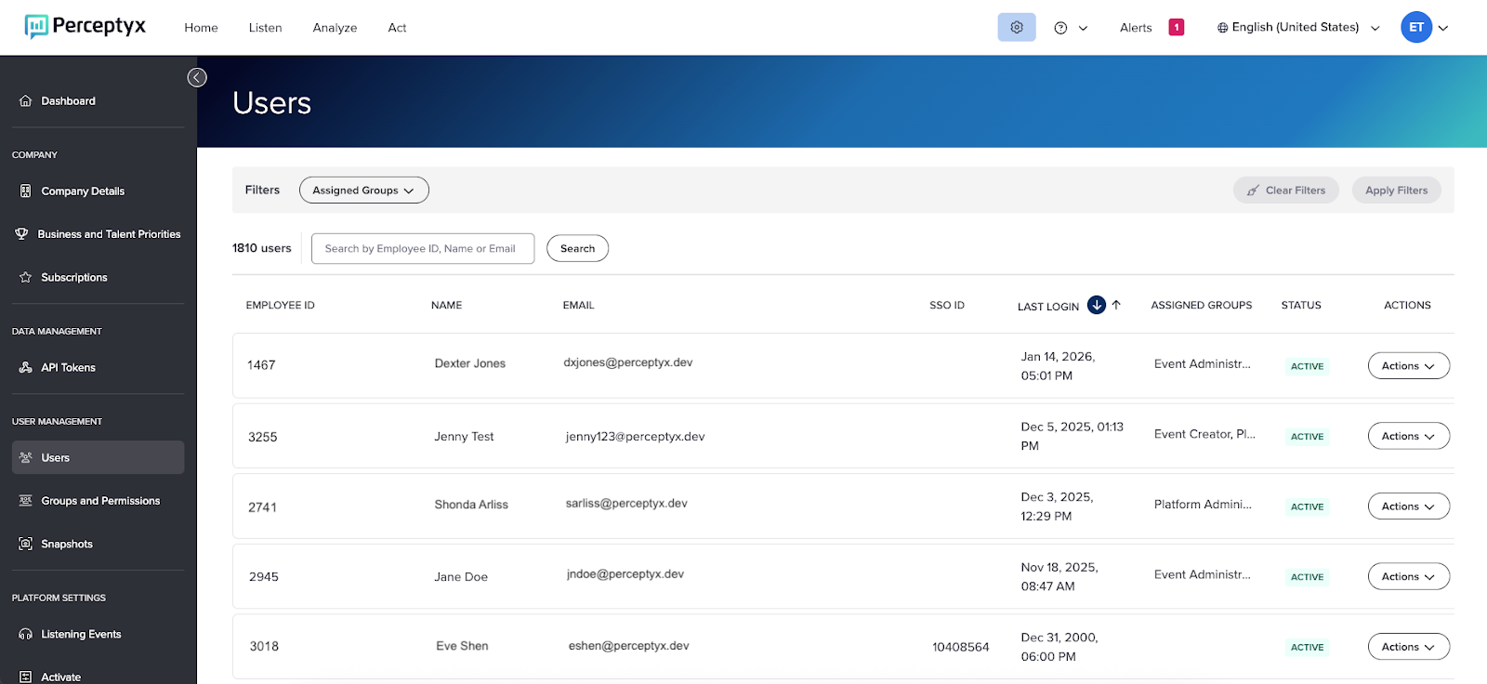1487x684 pixels.
Task: Open Actions menu for Dexter Jones
Action: [x=1408, y=366]
